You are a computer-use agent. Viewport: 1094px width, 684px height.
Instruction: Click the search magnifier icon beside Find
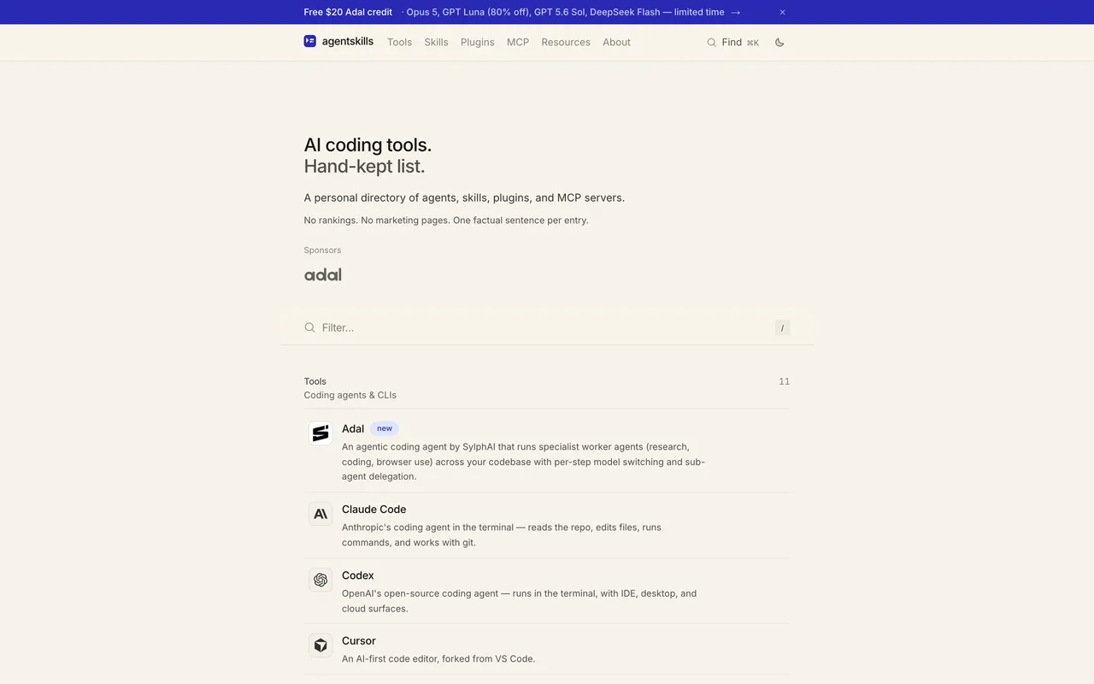click(x=711, y=42)
